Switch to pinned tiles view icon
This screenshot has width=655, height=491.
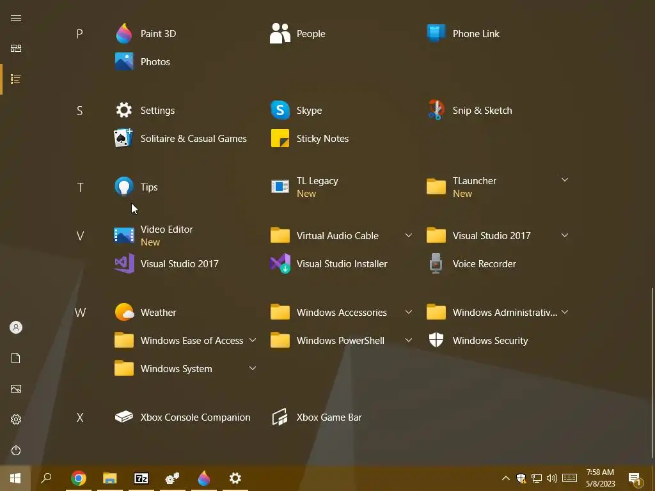pos(16,49)
